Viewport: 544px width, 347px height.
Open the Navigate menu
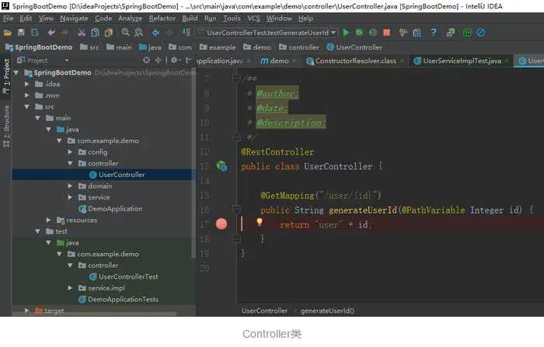pos(74,19)
